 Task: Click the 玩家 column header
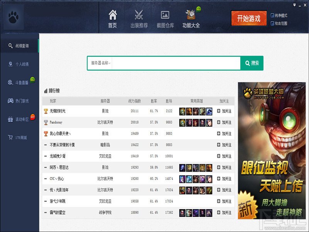(x=53, y=101)
